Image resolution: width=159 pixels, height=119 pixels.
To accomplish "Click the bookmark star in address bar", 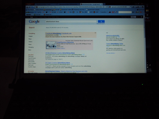I will click(104, 7).
